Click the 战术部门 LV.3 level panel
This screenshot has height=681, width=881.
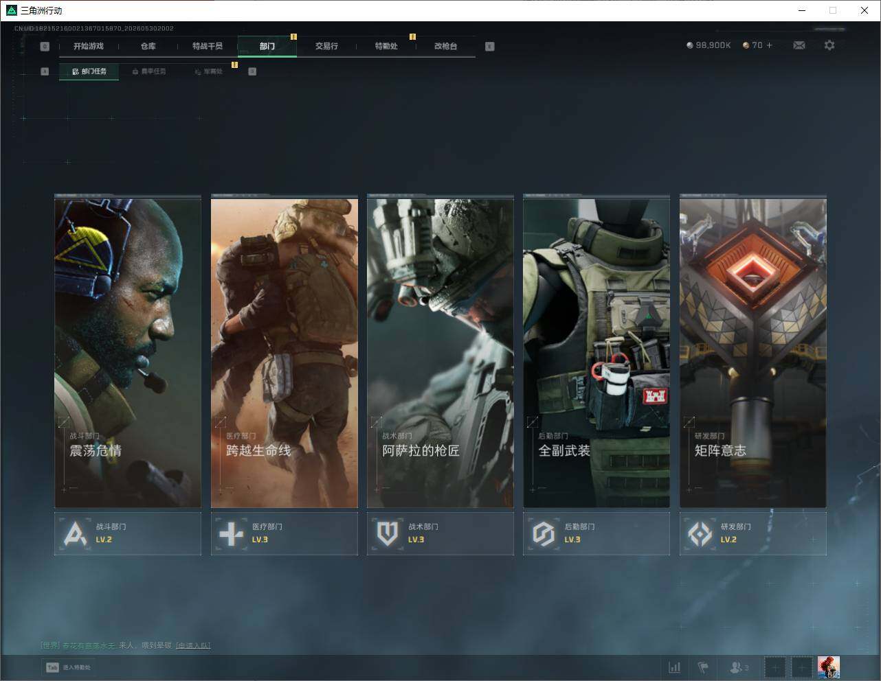click(440, 533)
